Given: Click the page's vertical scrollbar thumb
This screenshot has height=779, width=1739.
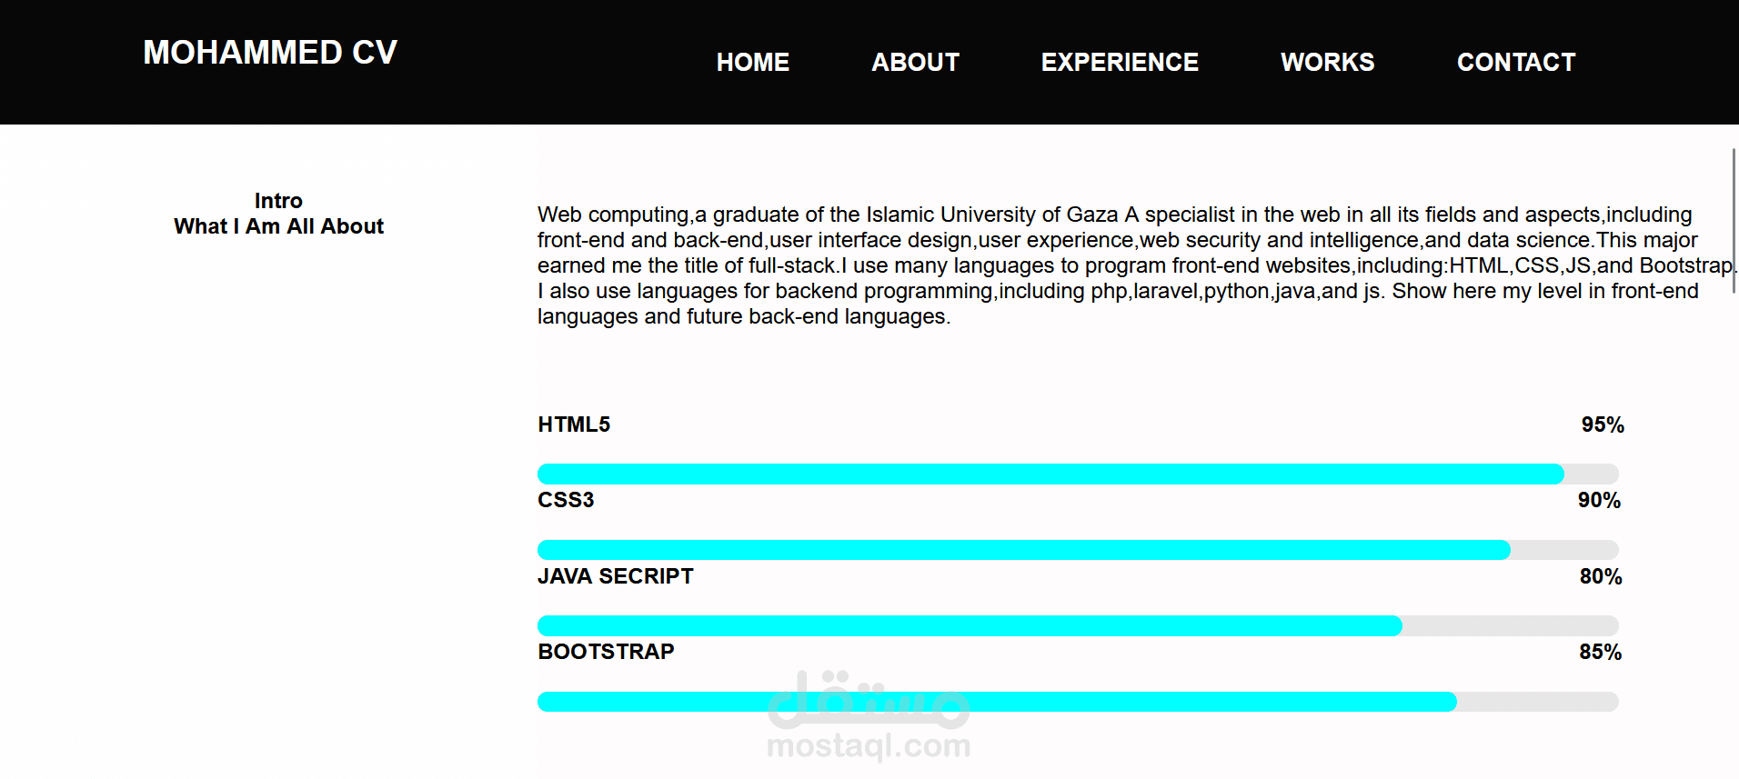Looking at the screenshot, I should coord(1734,220).
